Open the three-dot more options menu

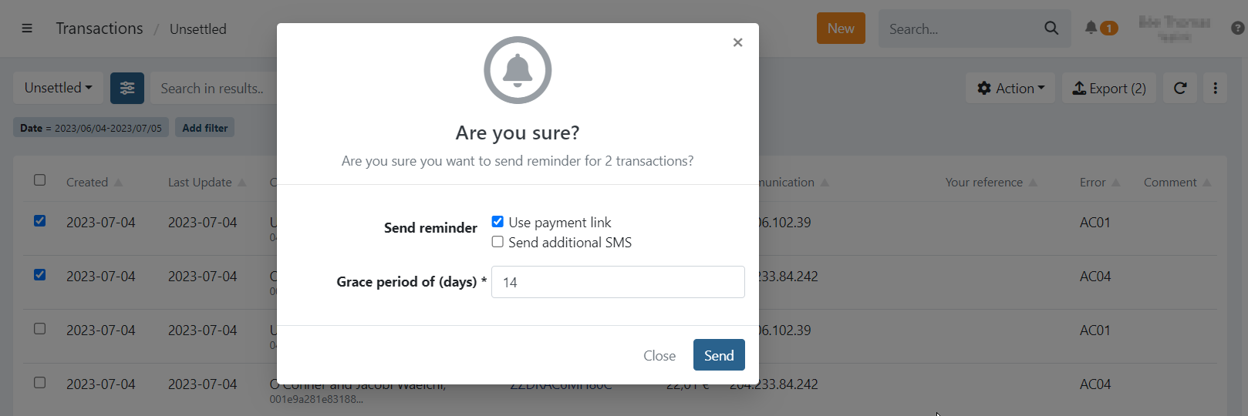click(1216, 89)
